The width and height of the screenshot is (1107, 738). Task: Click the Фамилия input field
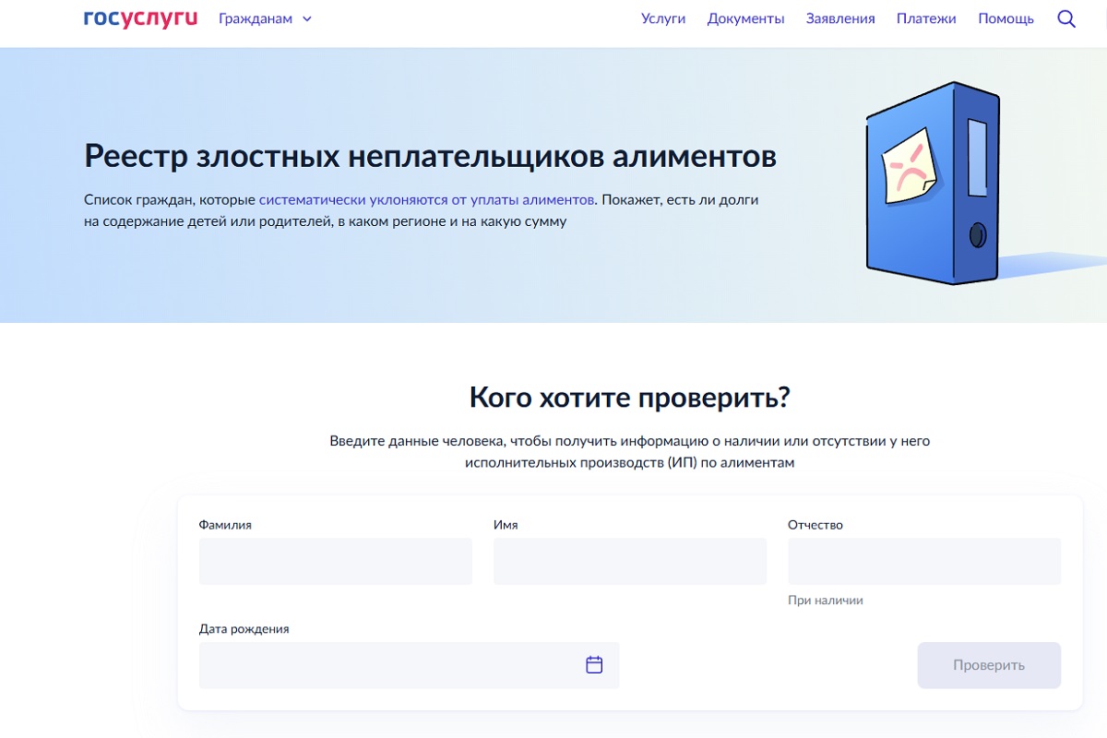334,561
